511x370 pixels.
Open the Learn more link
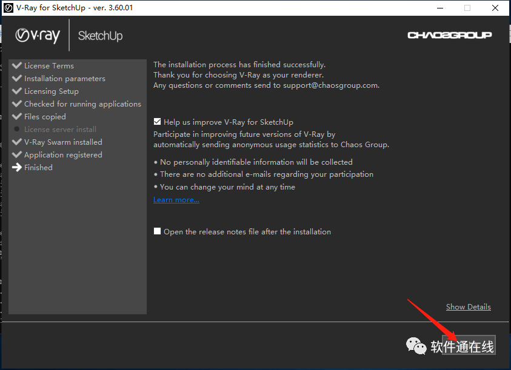(x=176, y=200)
